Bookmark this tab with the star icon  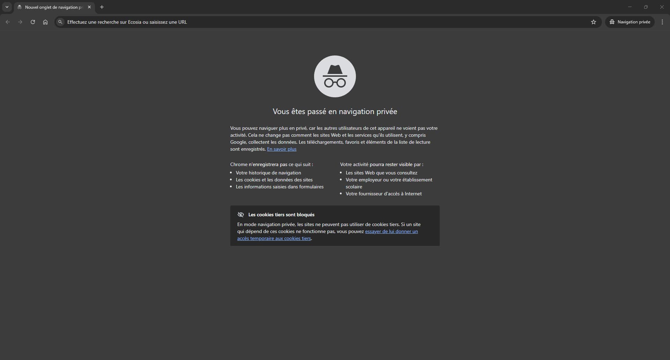coord(594,22)
